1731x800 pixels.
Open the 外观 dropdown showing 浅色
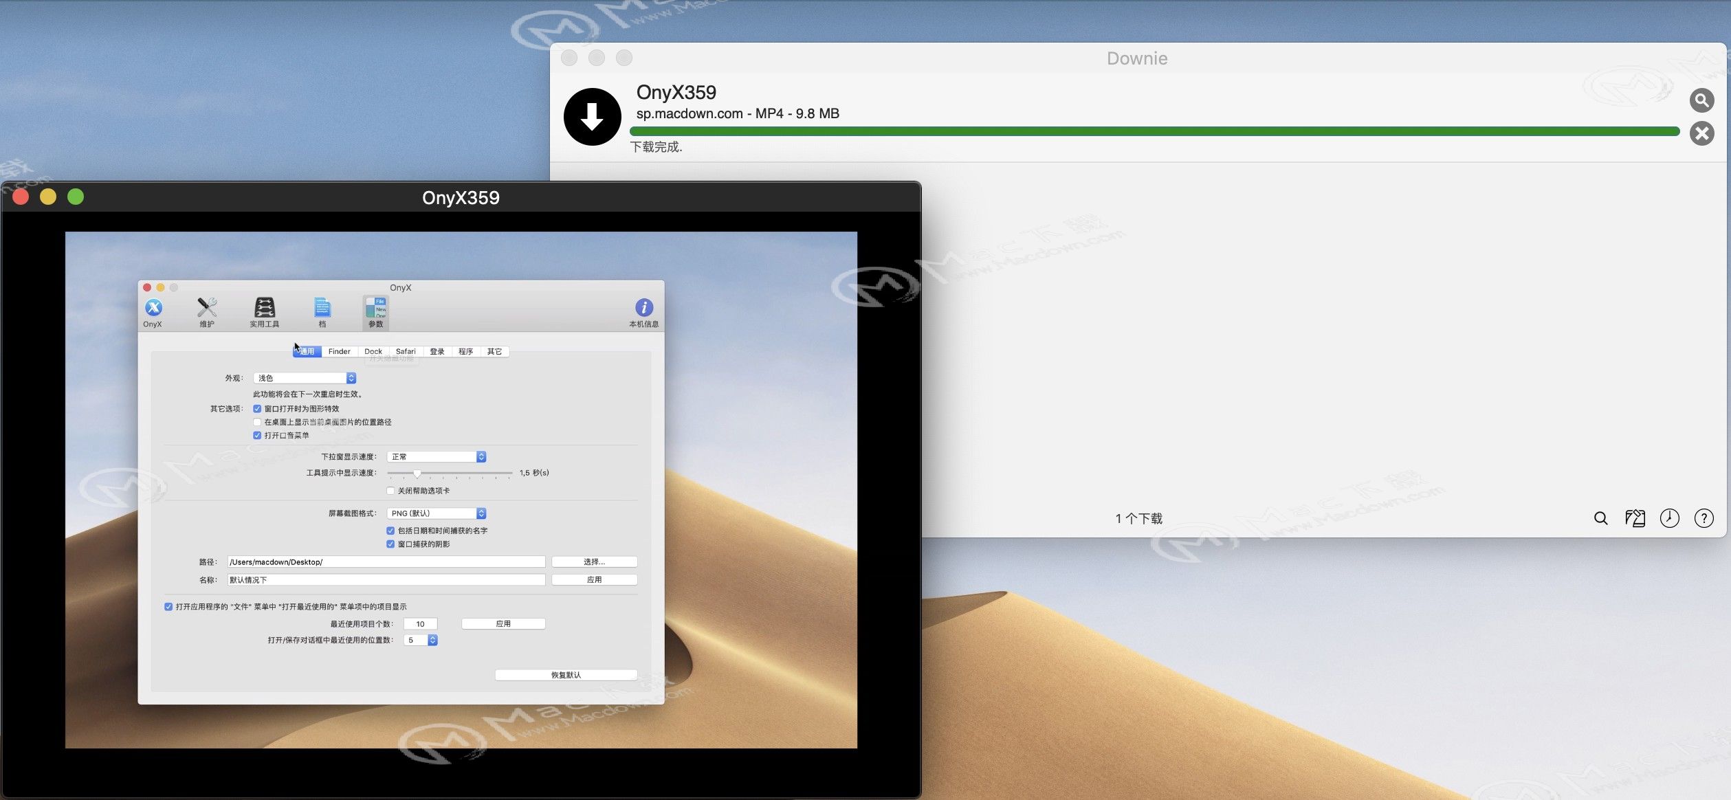[305, 378]
